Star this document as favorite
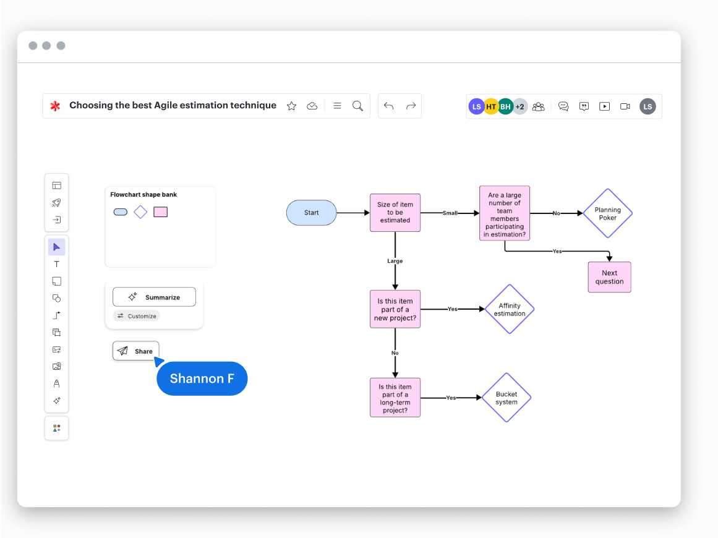Viewport: 718px width, 538px height. [x=291, y=106]
